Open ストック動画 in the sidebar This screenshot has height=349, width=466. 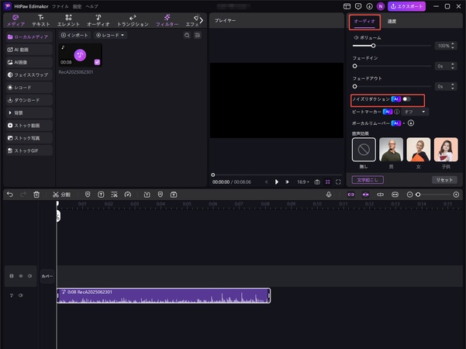[29, 126]
